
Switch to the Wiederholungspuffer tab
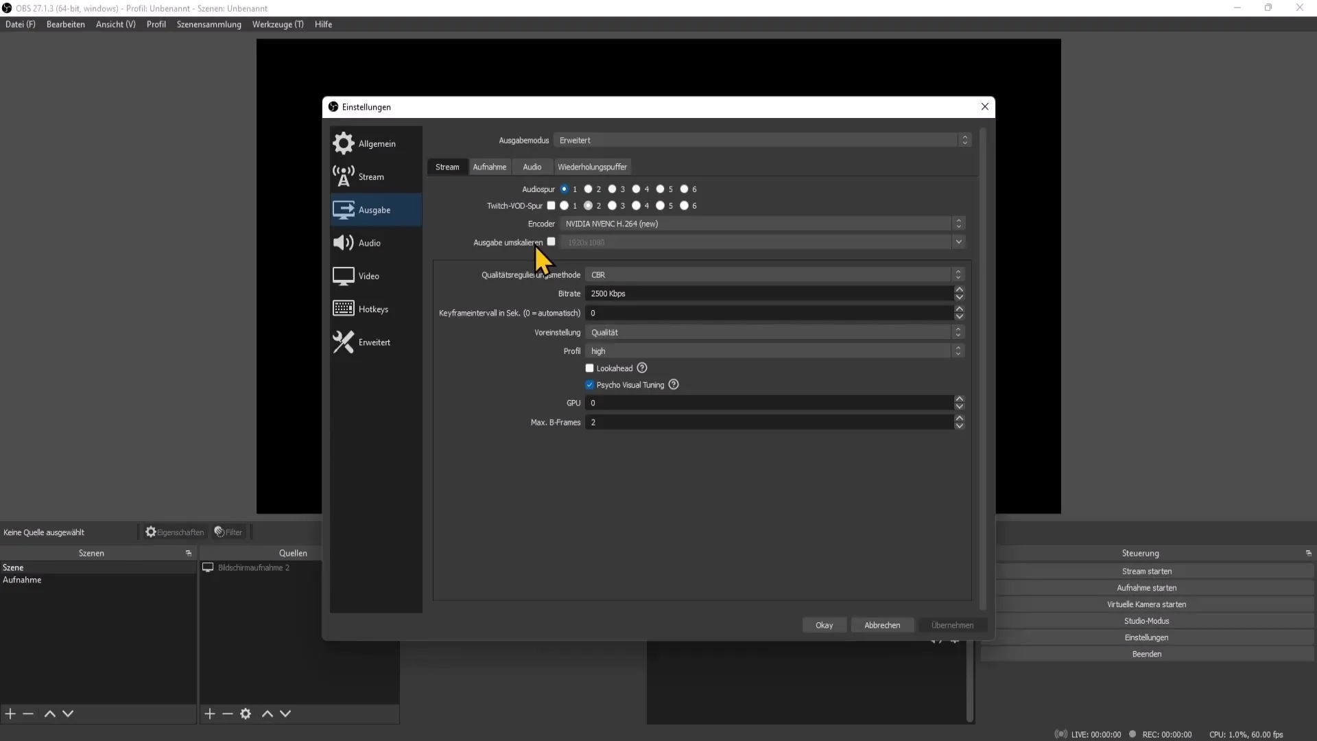coord(591,167)
